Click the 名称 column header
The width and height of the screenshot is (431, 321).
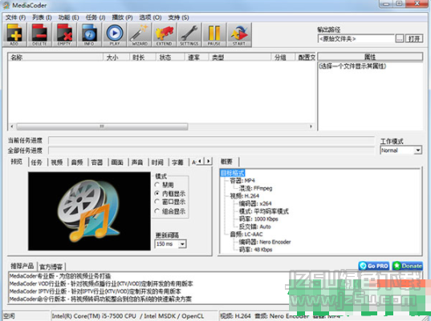click(56, 57)
